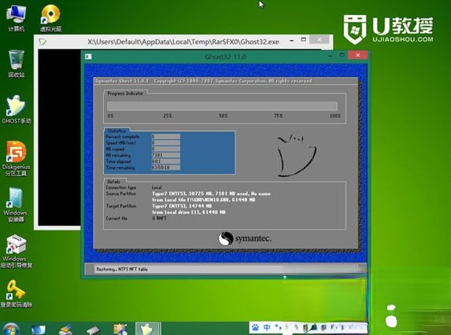Launch the GHOST手动 desktop shortcut
451x335 pixels.
click(x=16, y=110)
